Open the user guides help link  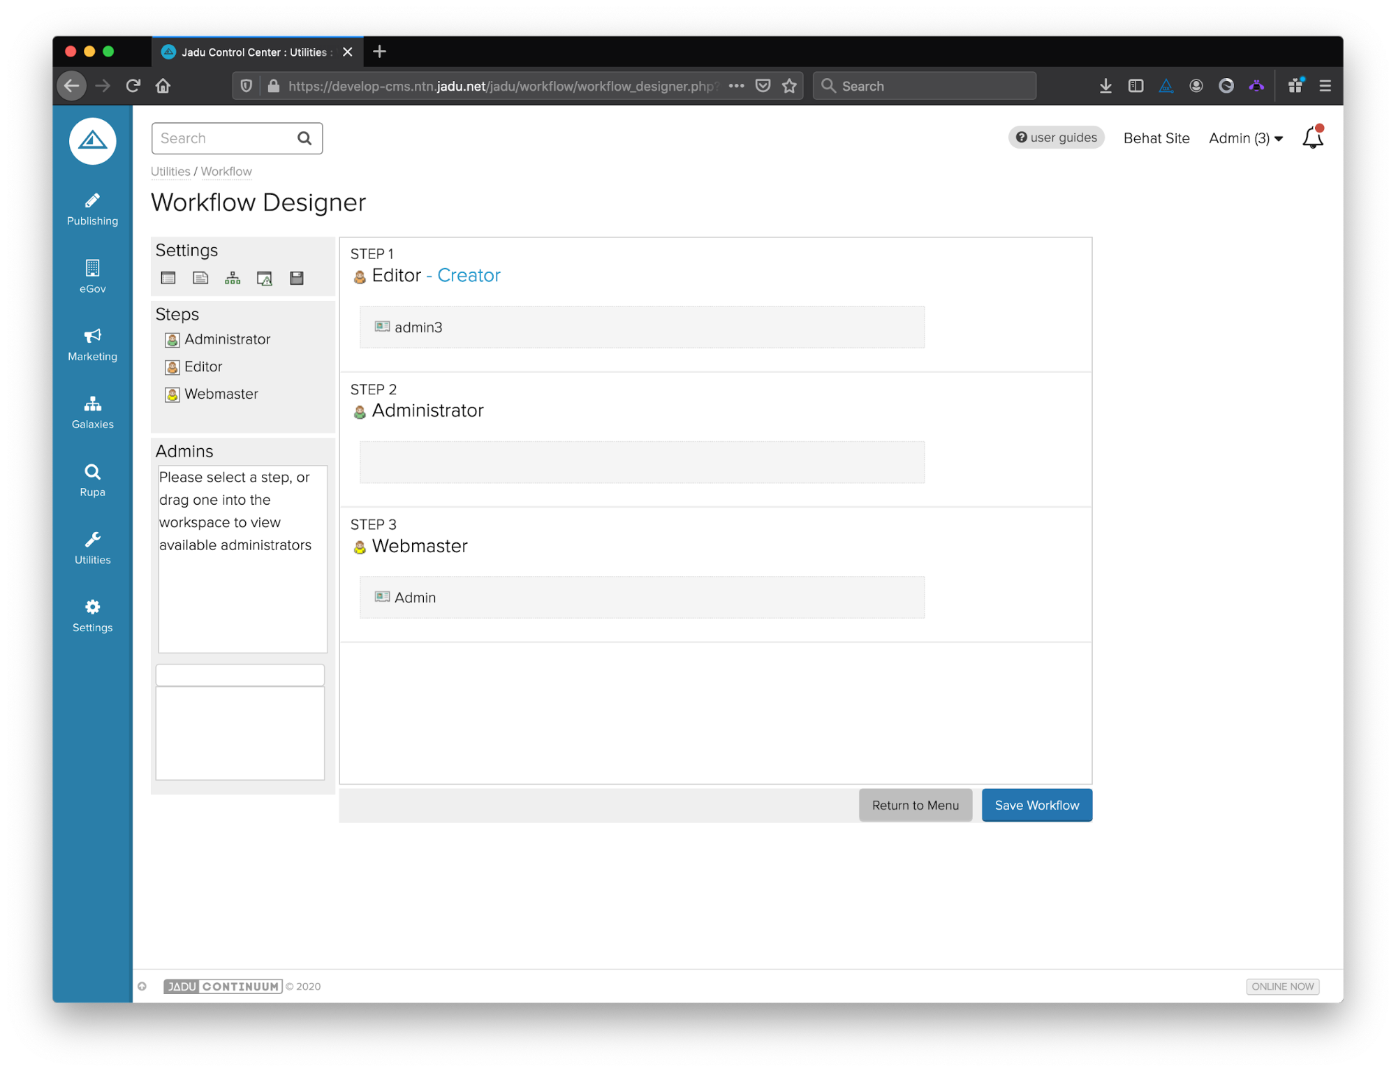tap(1056, 138)
